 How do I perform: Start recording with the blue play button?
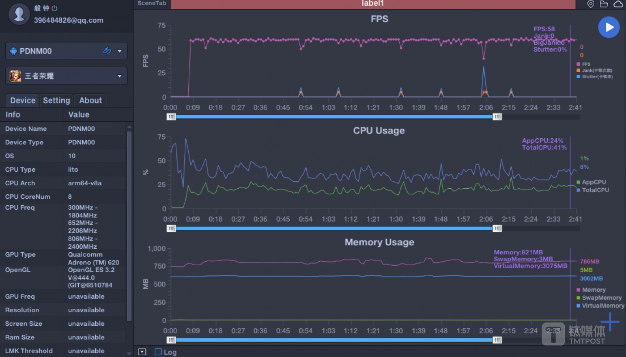(609, 27)
